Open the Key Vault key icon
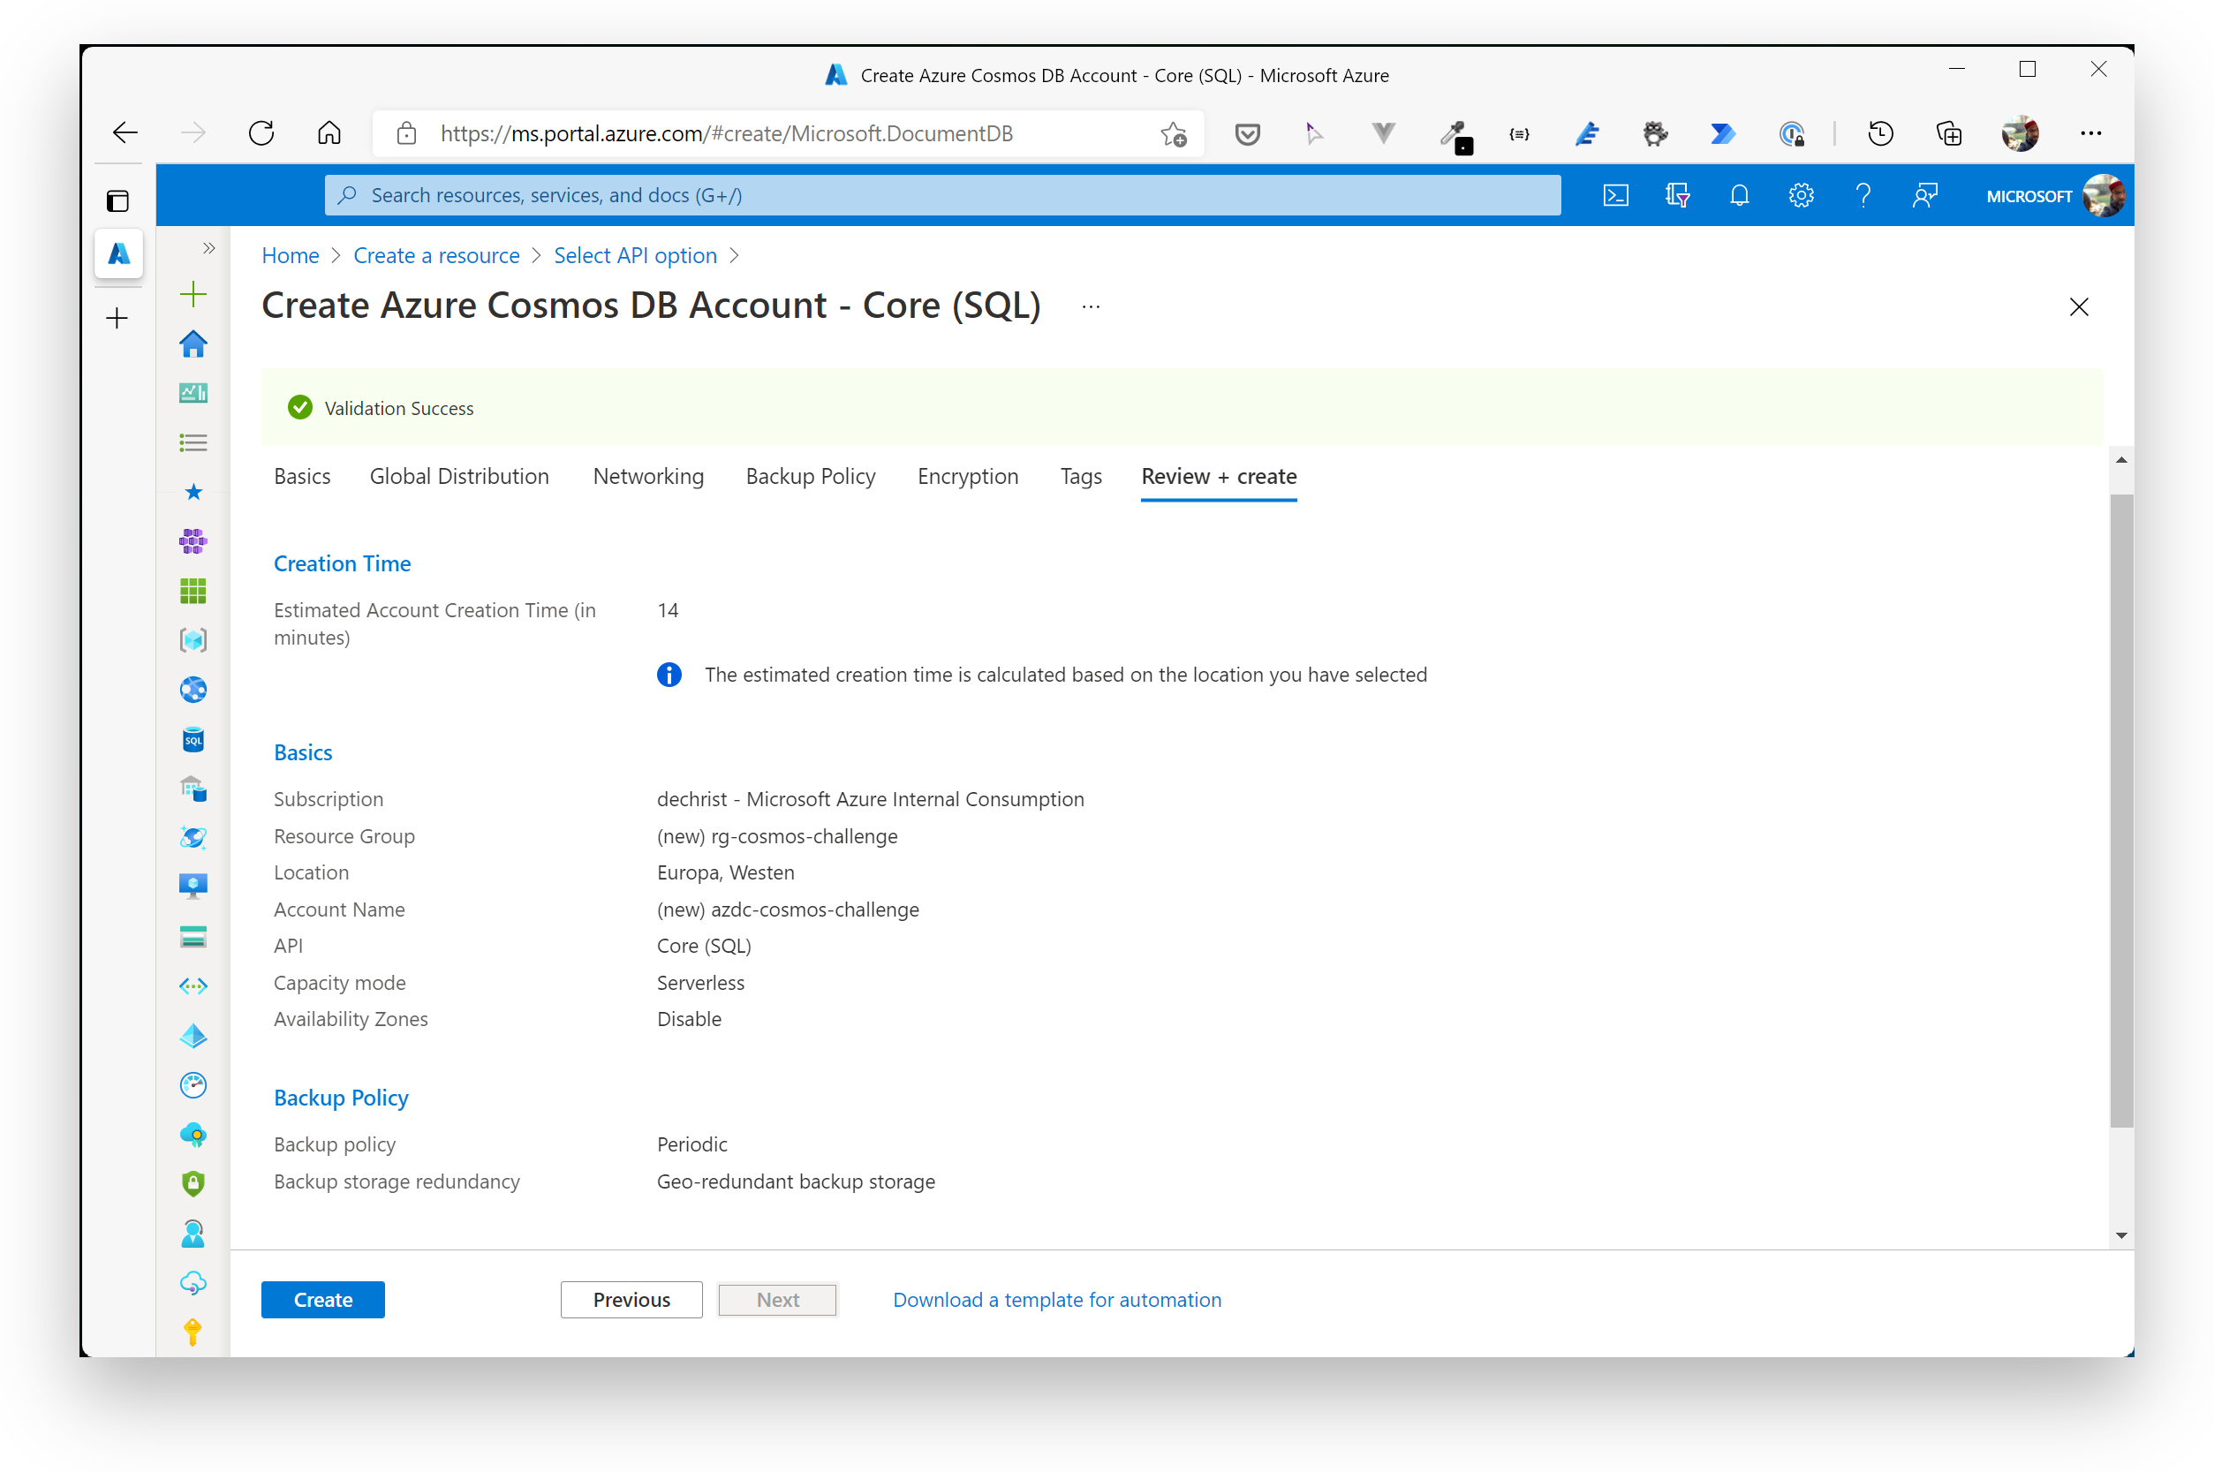 click(193, 1332)
